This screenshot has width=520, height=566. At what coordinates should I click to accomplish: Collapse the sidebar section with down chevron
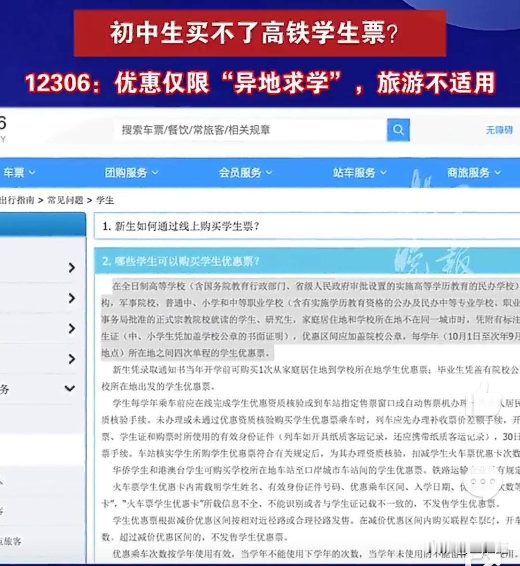(70, 389)
